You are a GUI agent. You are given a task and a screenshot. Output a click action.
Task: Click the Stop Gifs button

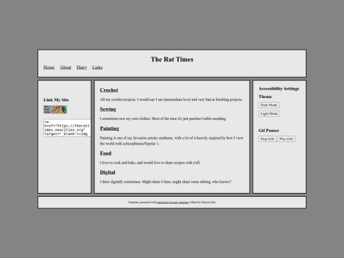pyautogui.click(x=267, y=139)
